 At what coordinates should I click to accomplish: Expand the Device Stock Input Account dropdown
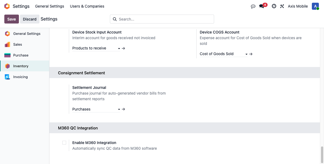point(119,49)
